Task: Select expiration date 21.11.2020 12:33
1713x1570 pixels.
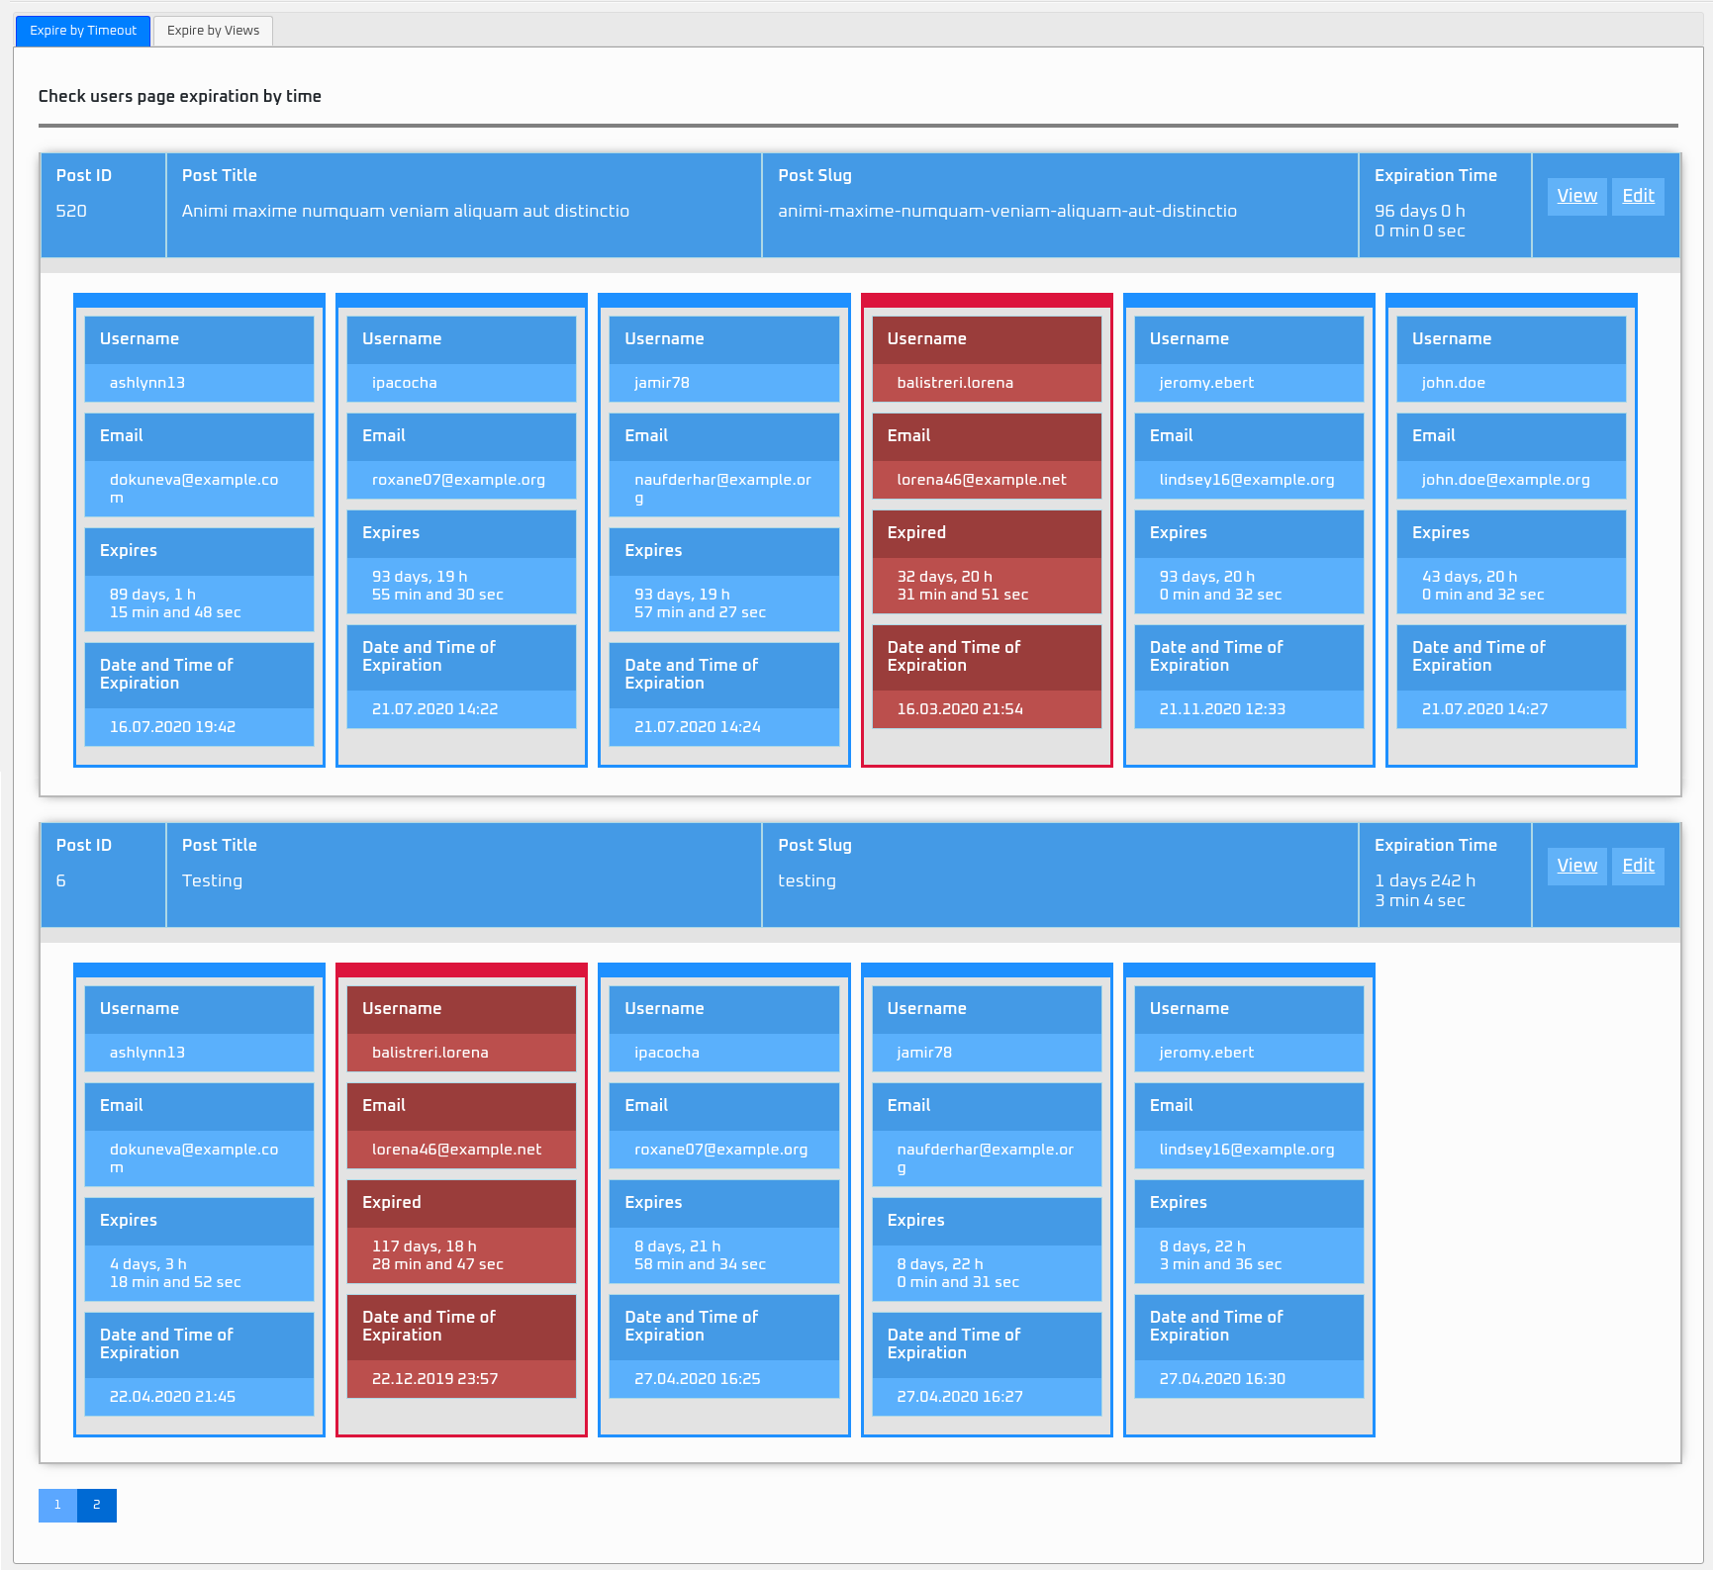Action: (1222, 709)
